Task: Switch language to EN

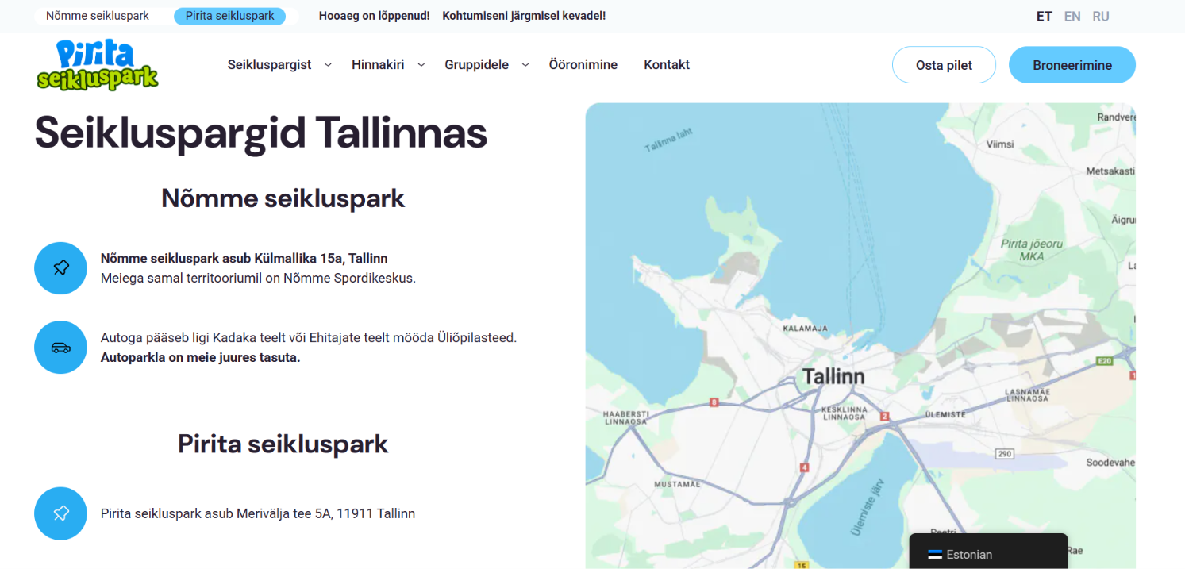Action: point(1072,17)
